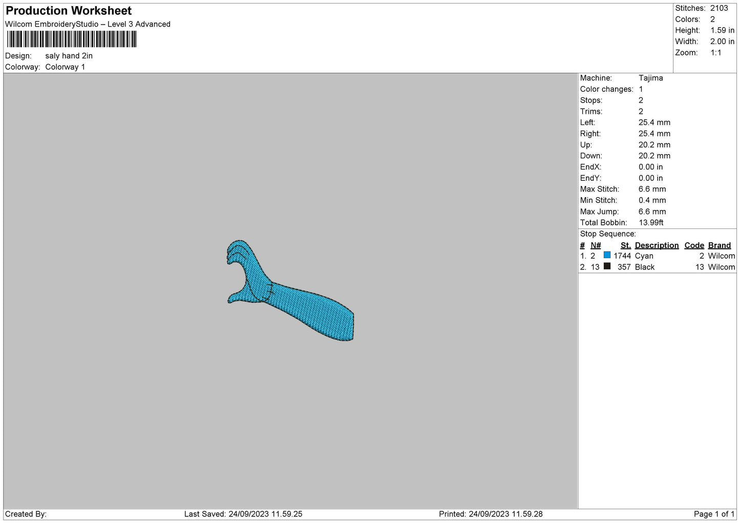
Task: Click the 'EndX:' label
Action: 590,167
